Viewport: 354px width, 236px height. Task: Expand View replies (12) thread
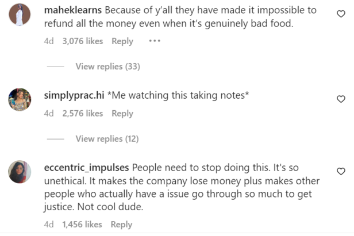pos(107,139)
